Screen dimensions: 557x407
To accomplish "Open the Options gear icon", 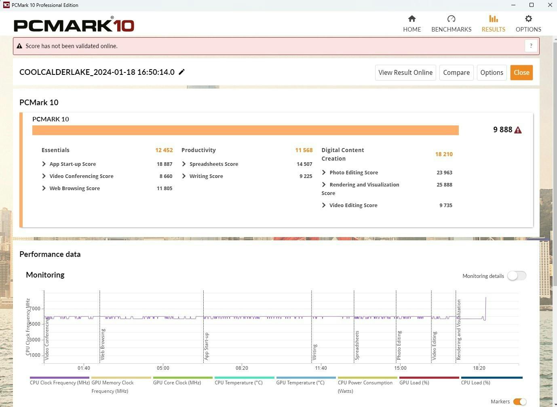I will pyautogui.click(x=528, y=19).
